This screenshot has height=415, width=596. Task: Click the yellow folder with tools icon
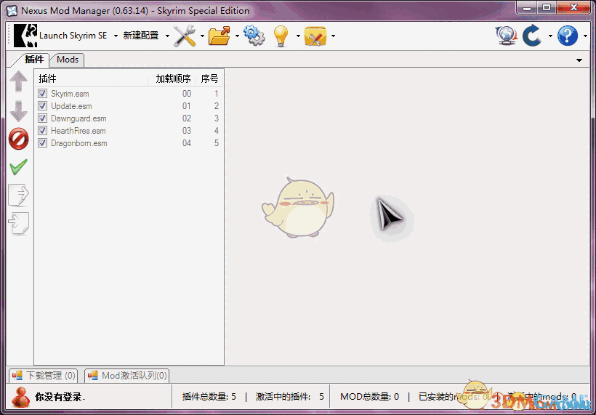[x=315, y=36]
